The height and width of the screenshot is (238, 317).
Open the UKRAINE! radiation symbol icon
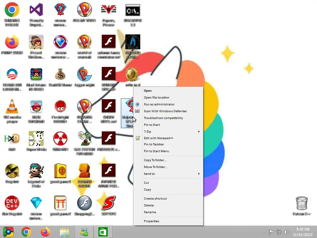(60, 139)
